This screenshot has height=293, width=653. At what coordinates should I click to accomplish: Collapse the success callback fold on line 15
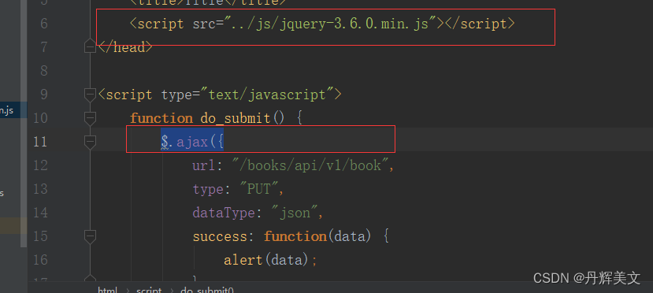tap(90, 236)
